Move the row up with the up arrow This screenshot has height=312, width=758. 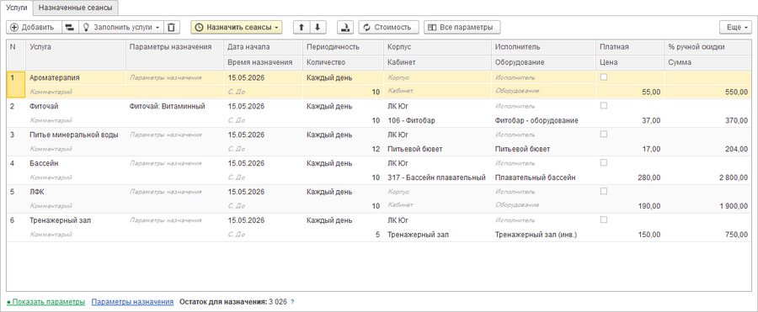302,28
